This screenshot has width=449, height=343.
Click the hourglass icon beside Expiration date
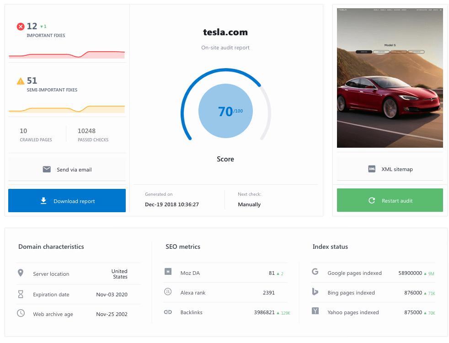[x=21, y=294]
